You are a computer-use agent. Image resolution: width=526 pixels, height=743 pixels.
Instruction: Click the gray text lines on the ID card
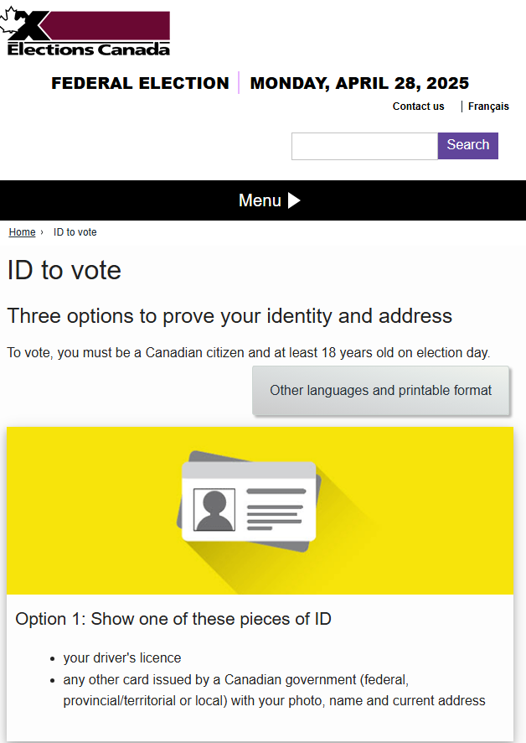[x=276, y=509]
